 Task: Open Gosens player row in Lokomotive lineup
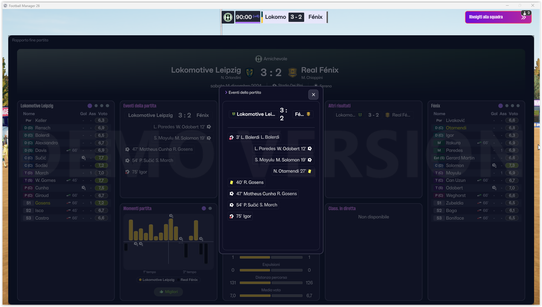(66, 203)
